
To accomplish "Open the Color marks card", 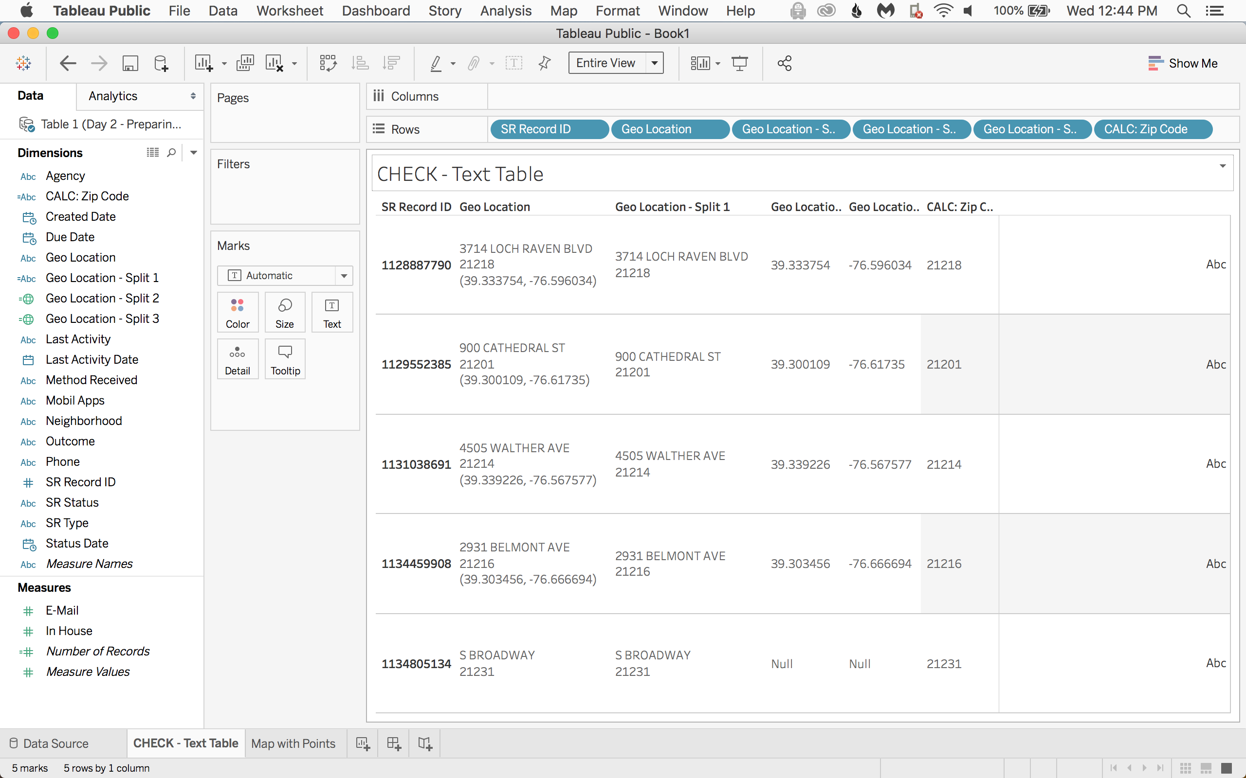I will pyautogui.click(x=238, y=312).
